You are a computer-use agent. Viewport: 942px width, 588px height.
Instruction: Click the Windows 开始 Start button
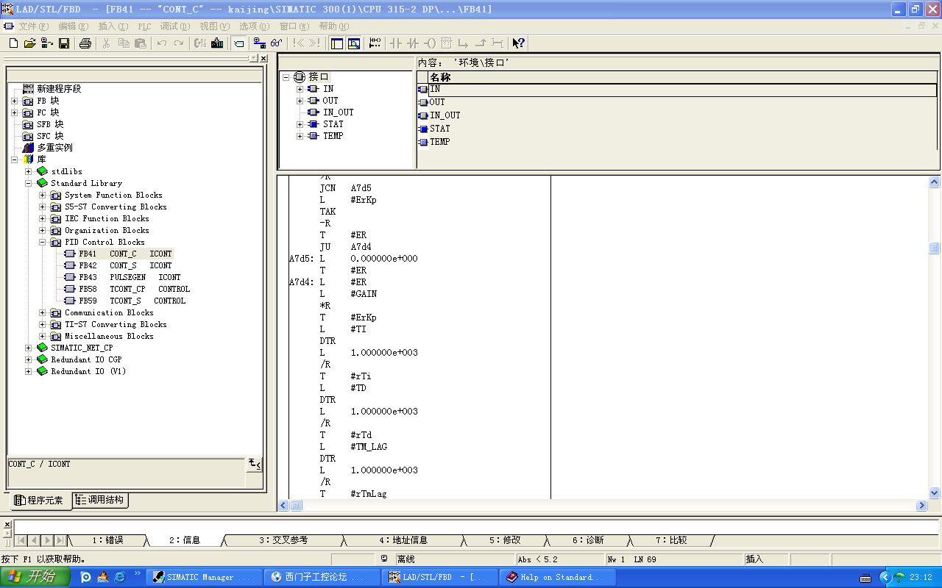pos(35,577)
